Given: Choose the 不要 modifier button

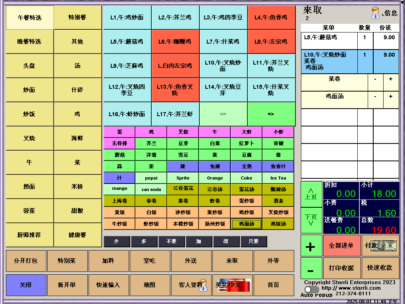Looking at the screenshot, I should click(171, 241).
